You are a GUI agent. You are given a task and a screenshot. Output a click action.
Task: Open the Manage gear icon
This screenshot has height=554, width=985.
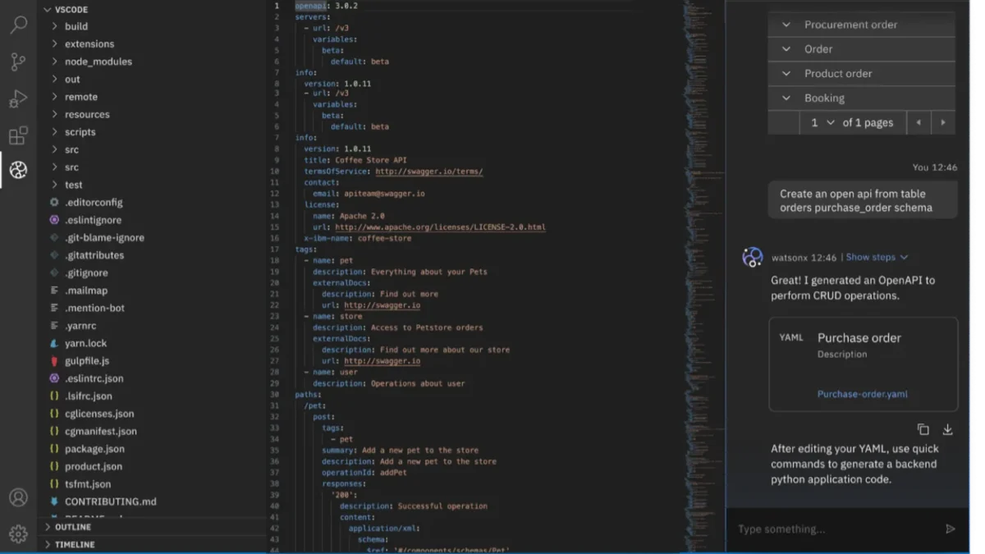coord(18,533)
